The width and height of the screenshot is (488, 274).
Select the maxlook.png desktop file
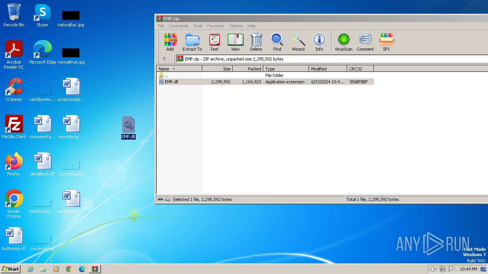[x=42, y=242]
